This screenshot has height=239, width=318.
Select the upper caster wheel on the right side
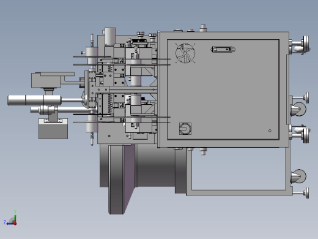[298, 109]
